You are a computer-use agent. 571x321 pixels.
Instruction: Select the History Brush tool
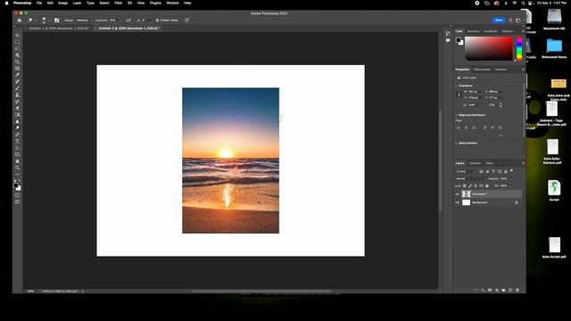(x=18, y=102)
